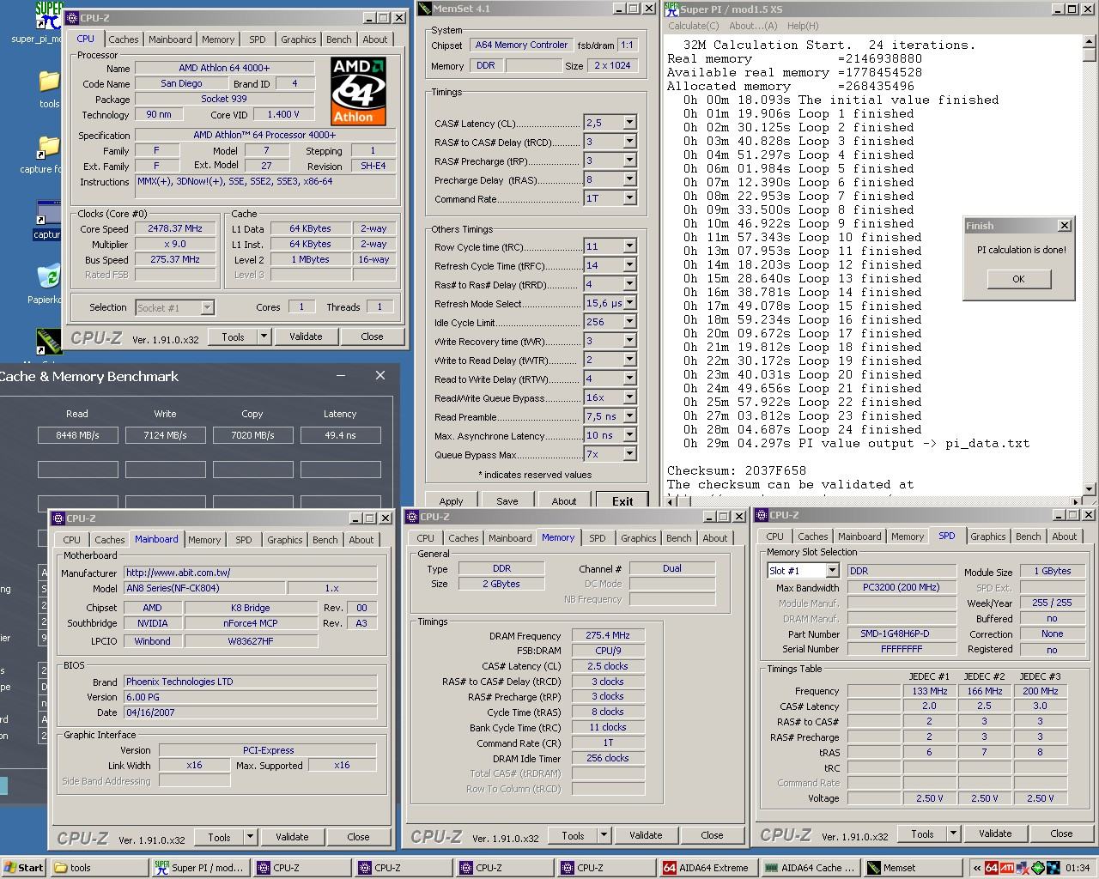Open the Papierkorb recycle bin icon
The height and width of the screenshot is (879, 1099).
tap(49, 276)
